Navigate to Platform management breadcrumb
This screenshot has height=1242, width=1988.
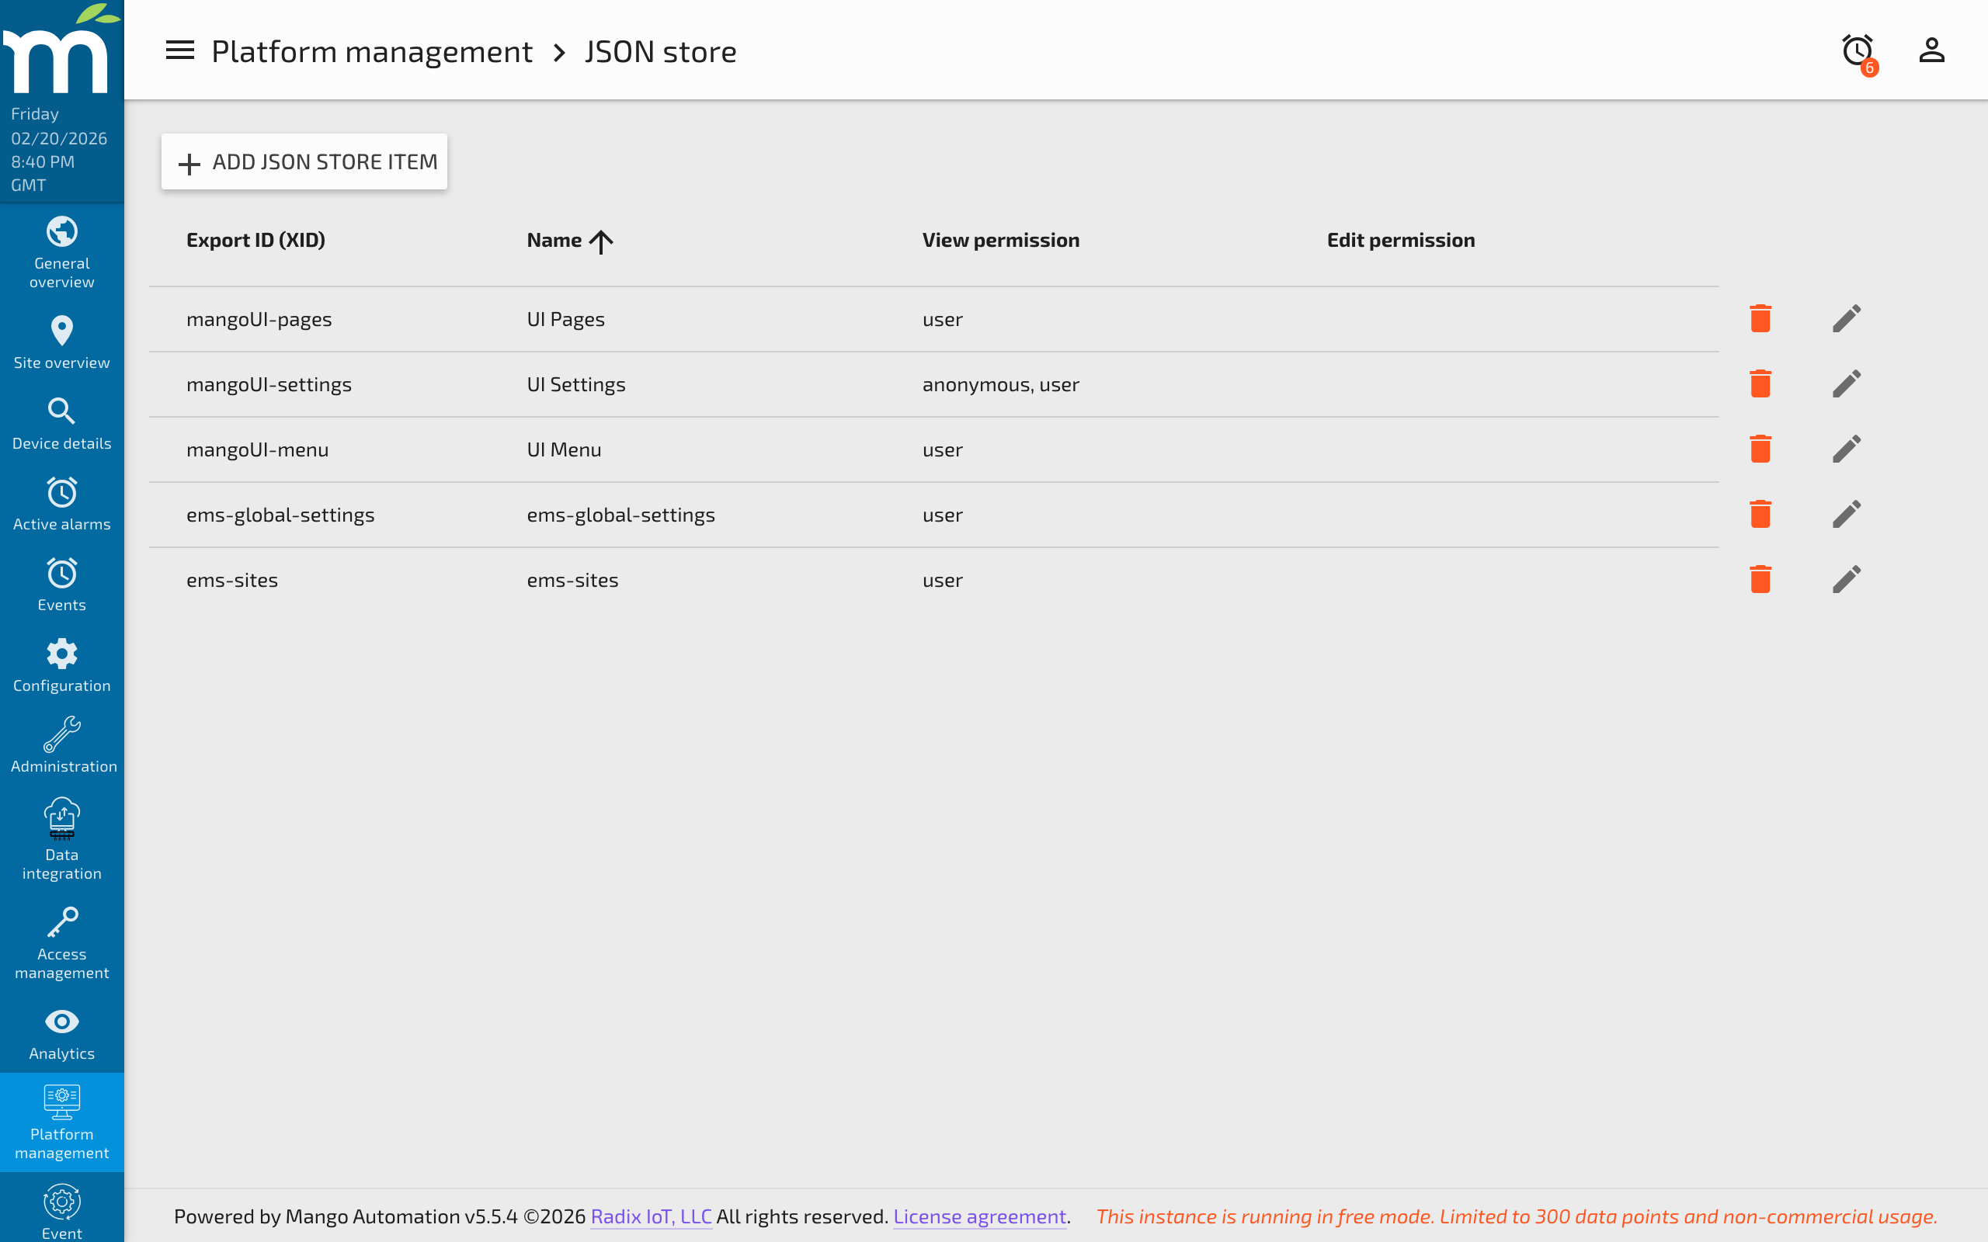371,50
